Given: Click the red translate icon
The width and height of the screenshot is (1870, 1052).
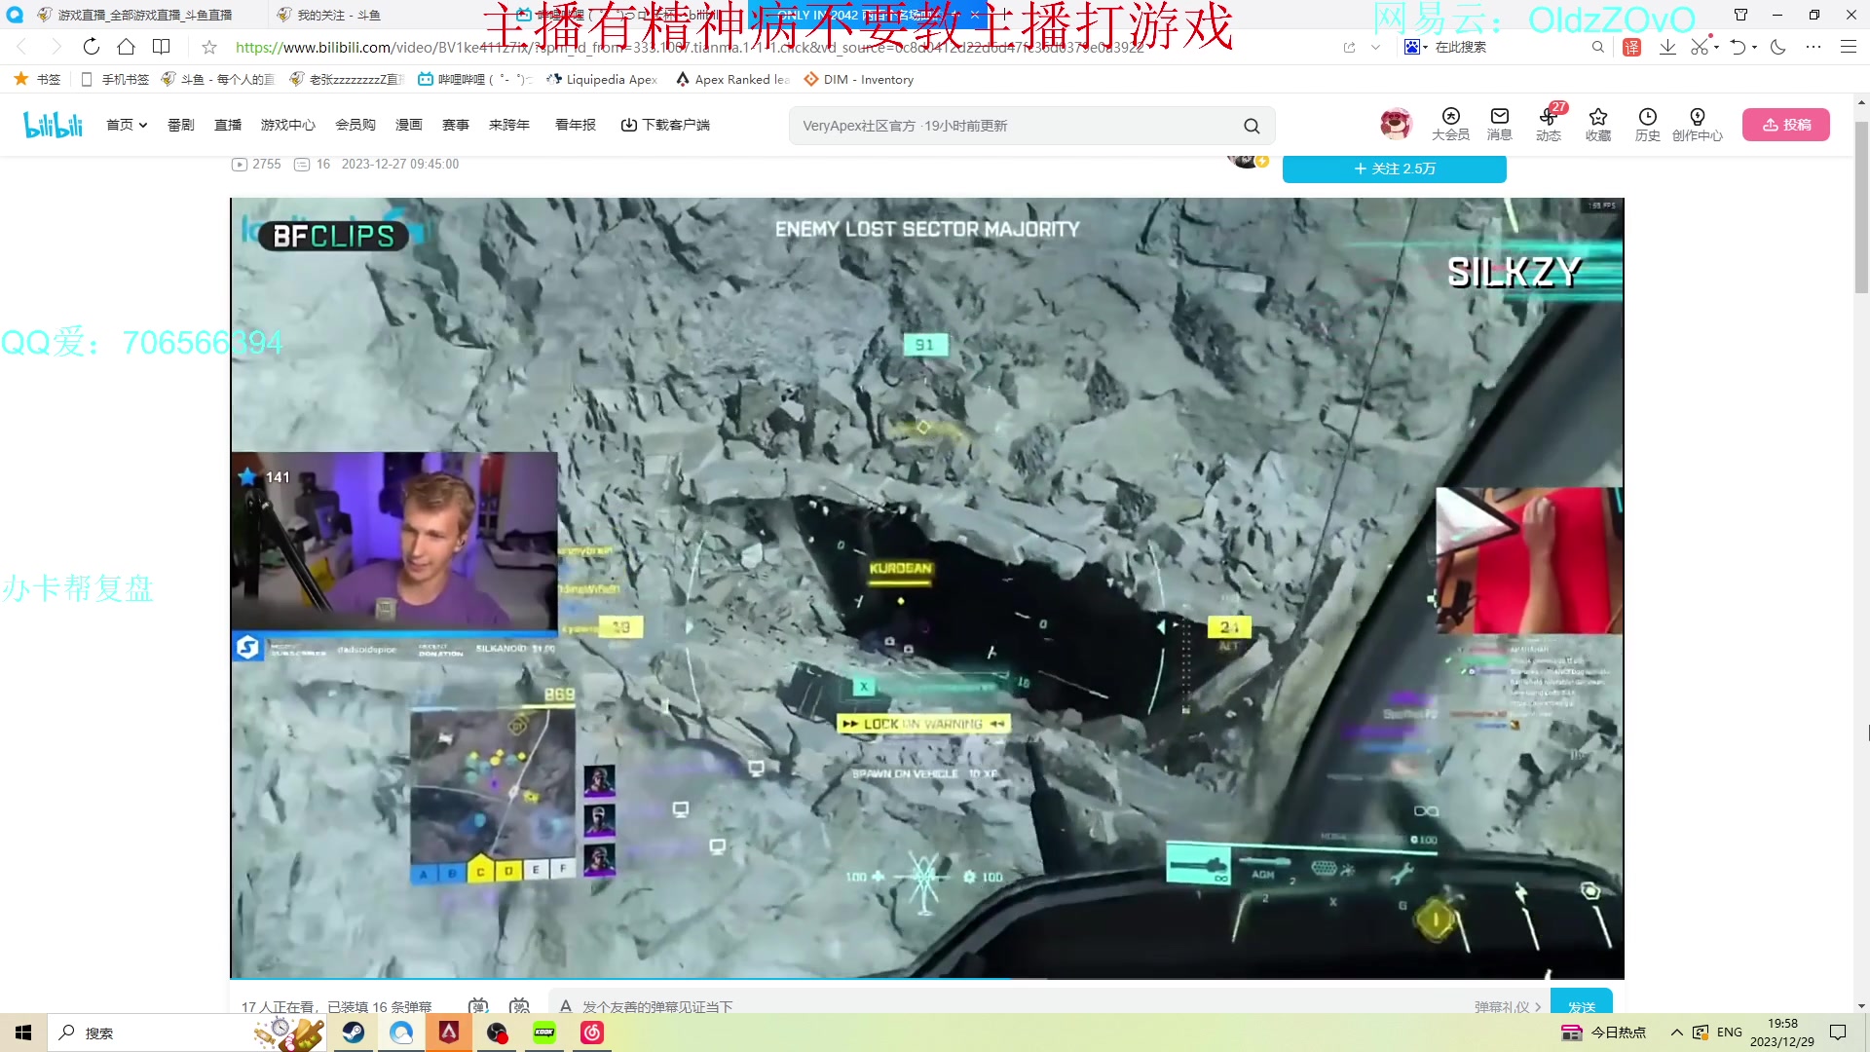Looking at the screenshot, I should tap(1631, 47).
